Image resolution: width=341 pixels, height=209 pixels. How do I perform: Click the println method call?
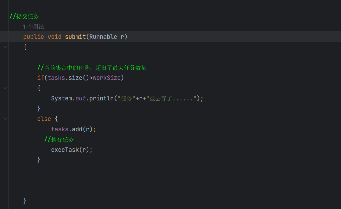point(101,98)
